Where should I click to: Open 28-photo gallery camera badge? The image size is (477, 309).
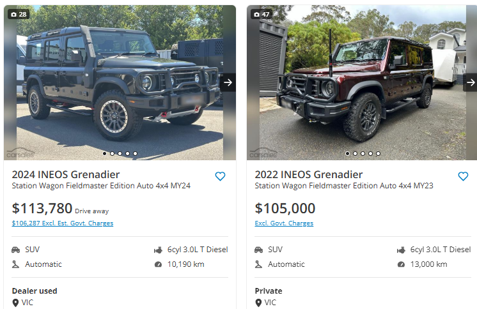tap(18, 14)
